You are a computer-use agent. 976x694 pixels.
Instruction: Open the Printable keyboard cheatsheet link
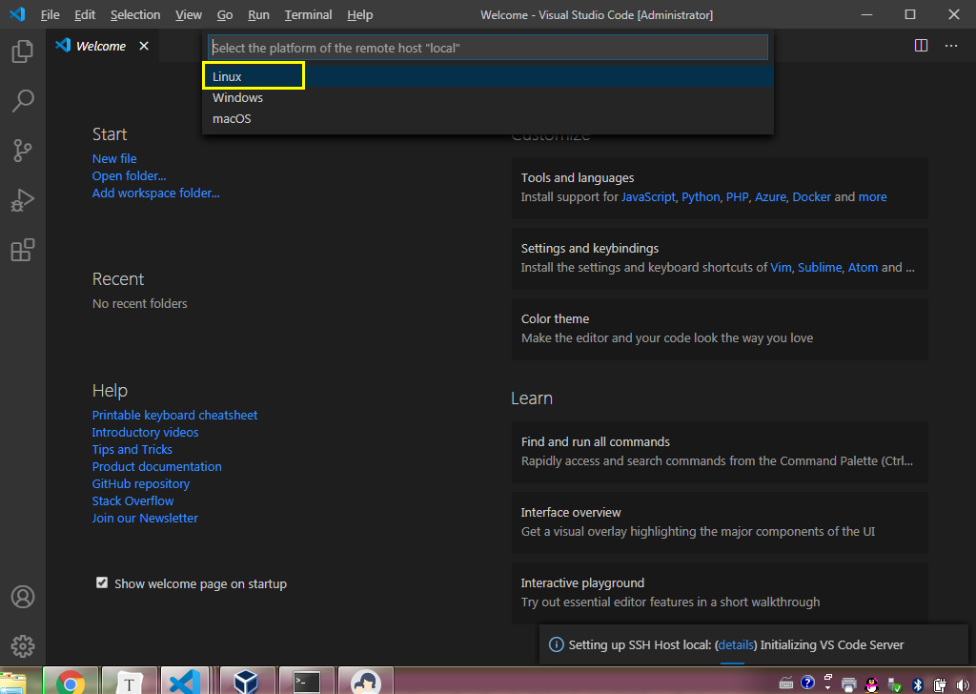pyautogui.click(x=174, y=415)
